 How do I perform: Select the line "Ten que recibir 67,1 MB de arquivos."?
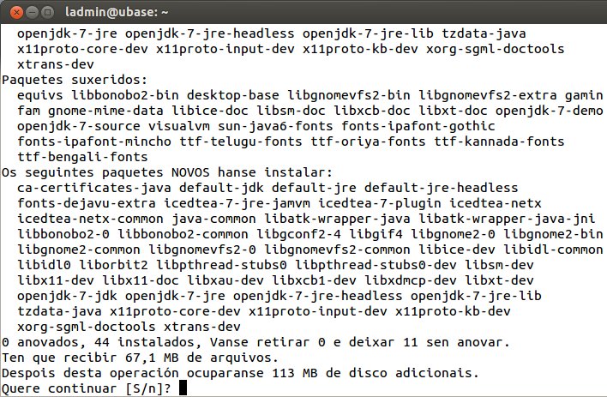pyautogui.click(x=140, y=358)
